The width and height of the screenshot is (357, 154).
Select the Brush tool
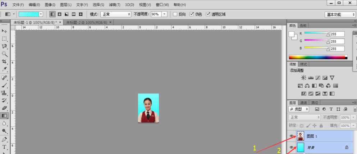(4, 85)
